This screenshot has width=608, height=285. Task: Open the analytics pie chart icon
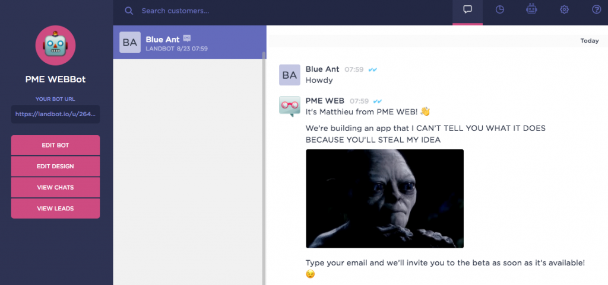click(500, 9)
